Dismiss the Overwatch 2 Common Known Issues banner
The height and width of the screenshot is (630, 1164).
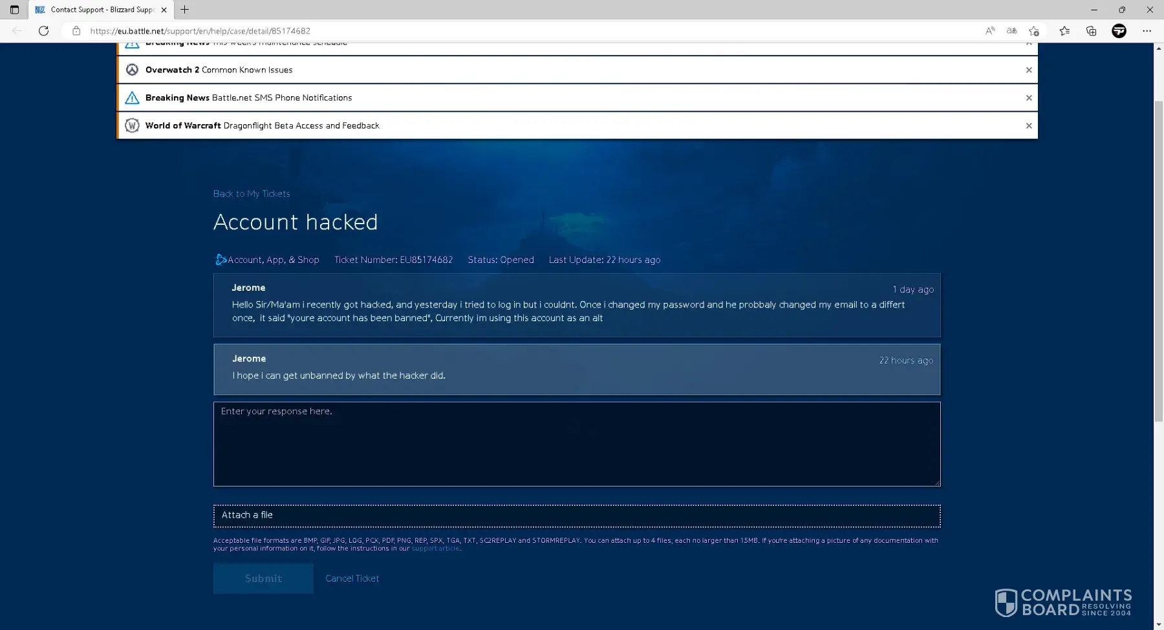1029,70
